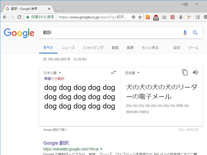This screenshot has width=207, height=155.
Task: Open the orange chart extension icon
Action: point(148,17)
